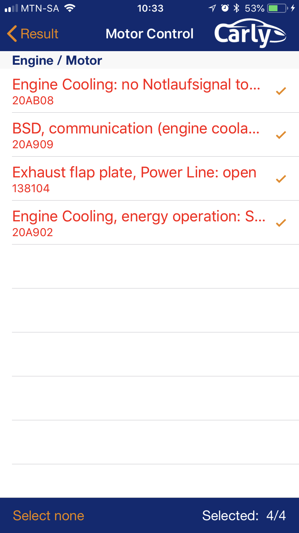299x533 pixels.
Task: Tap the Wi-Fi status icon
Action: 70,8
